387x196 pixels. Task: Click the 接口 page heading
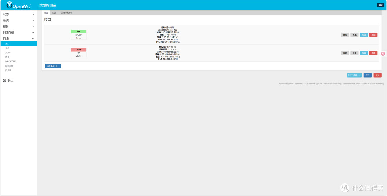(47, 19)
